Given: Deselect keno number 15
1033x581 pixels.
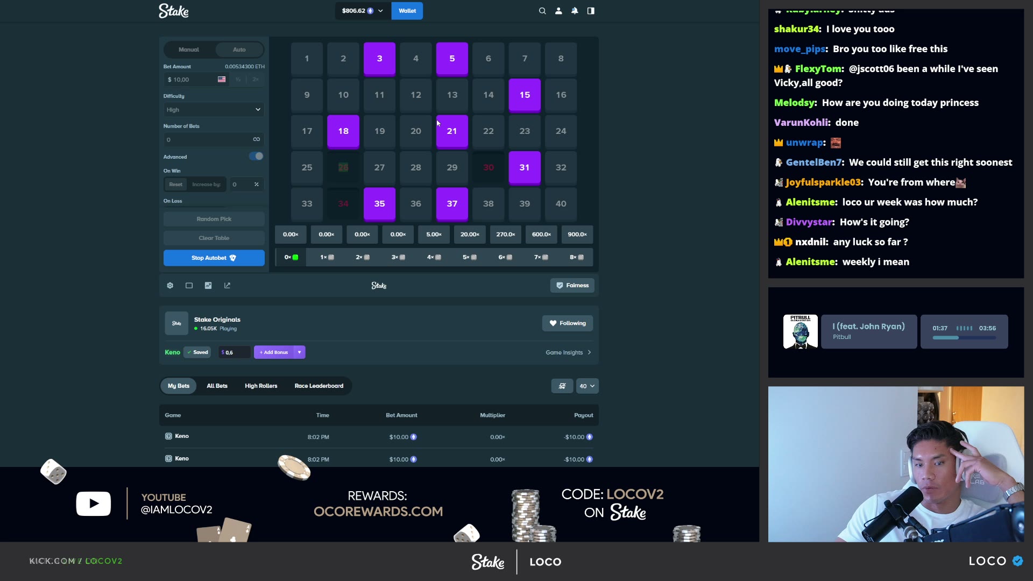Looking at the screenshot, I should pyautogui.click(x=525, y=95).
